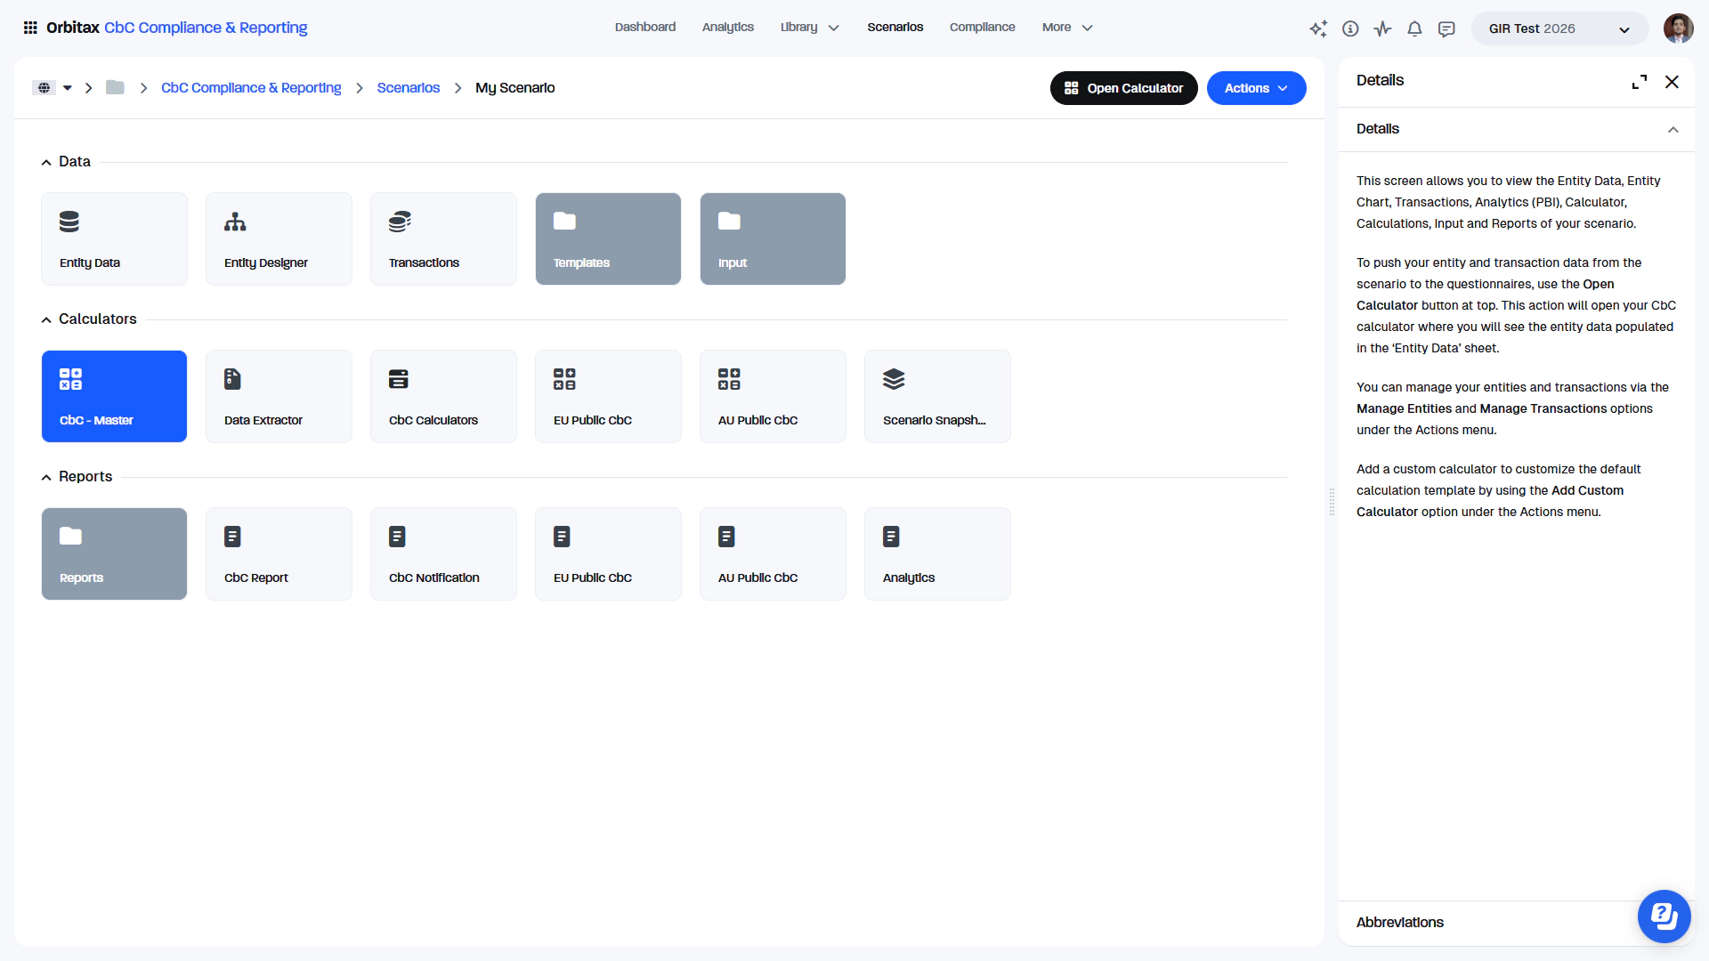Click the folder icon in breadcrumb
Viewport: 1709px width, 961px height.
[x=115, y=87]
